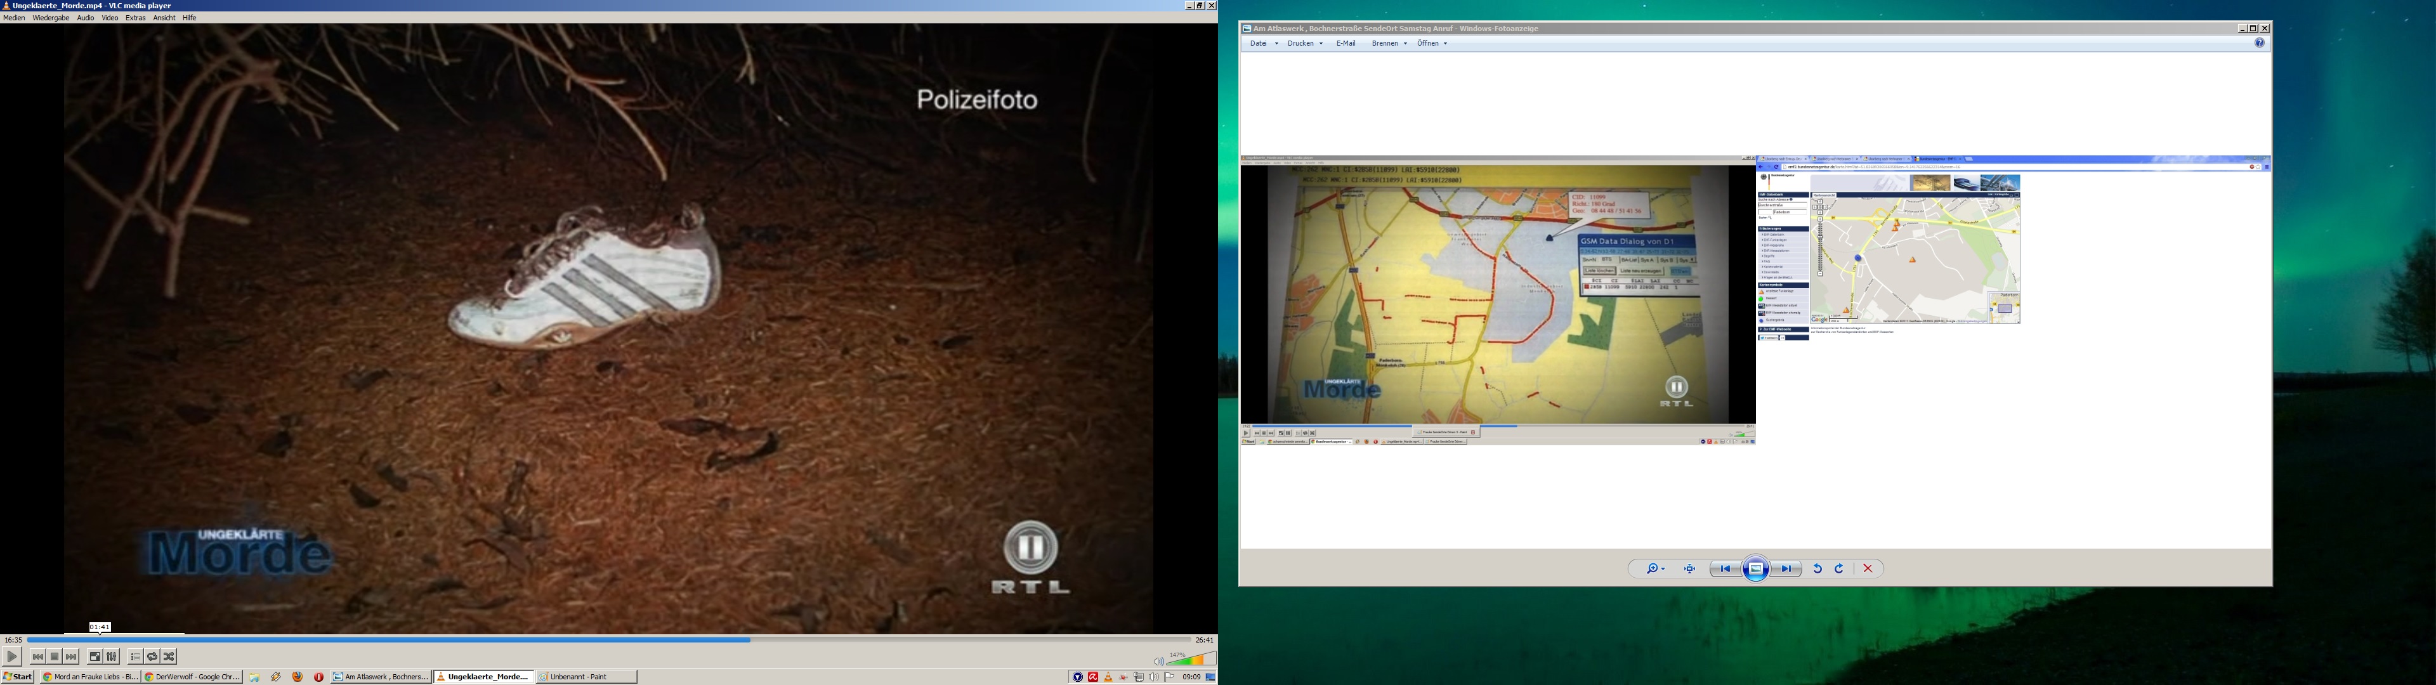Click the VLC video display area
The height and width of the screenshot is (685, 2436).
tap(608, 329)
